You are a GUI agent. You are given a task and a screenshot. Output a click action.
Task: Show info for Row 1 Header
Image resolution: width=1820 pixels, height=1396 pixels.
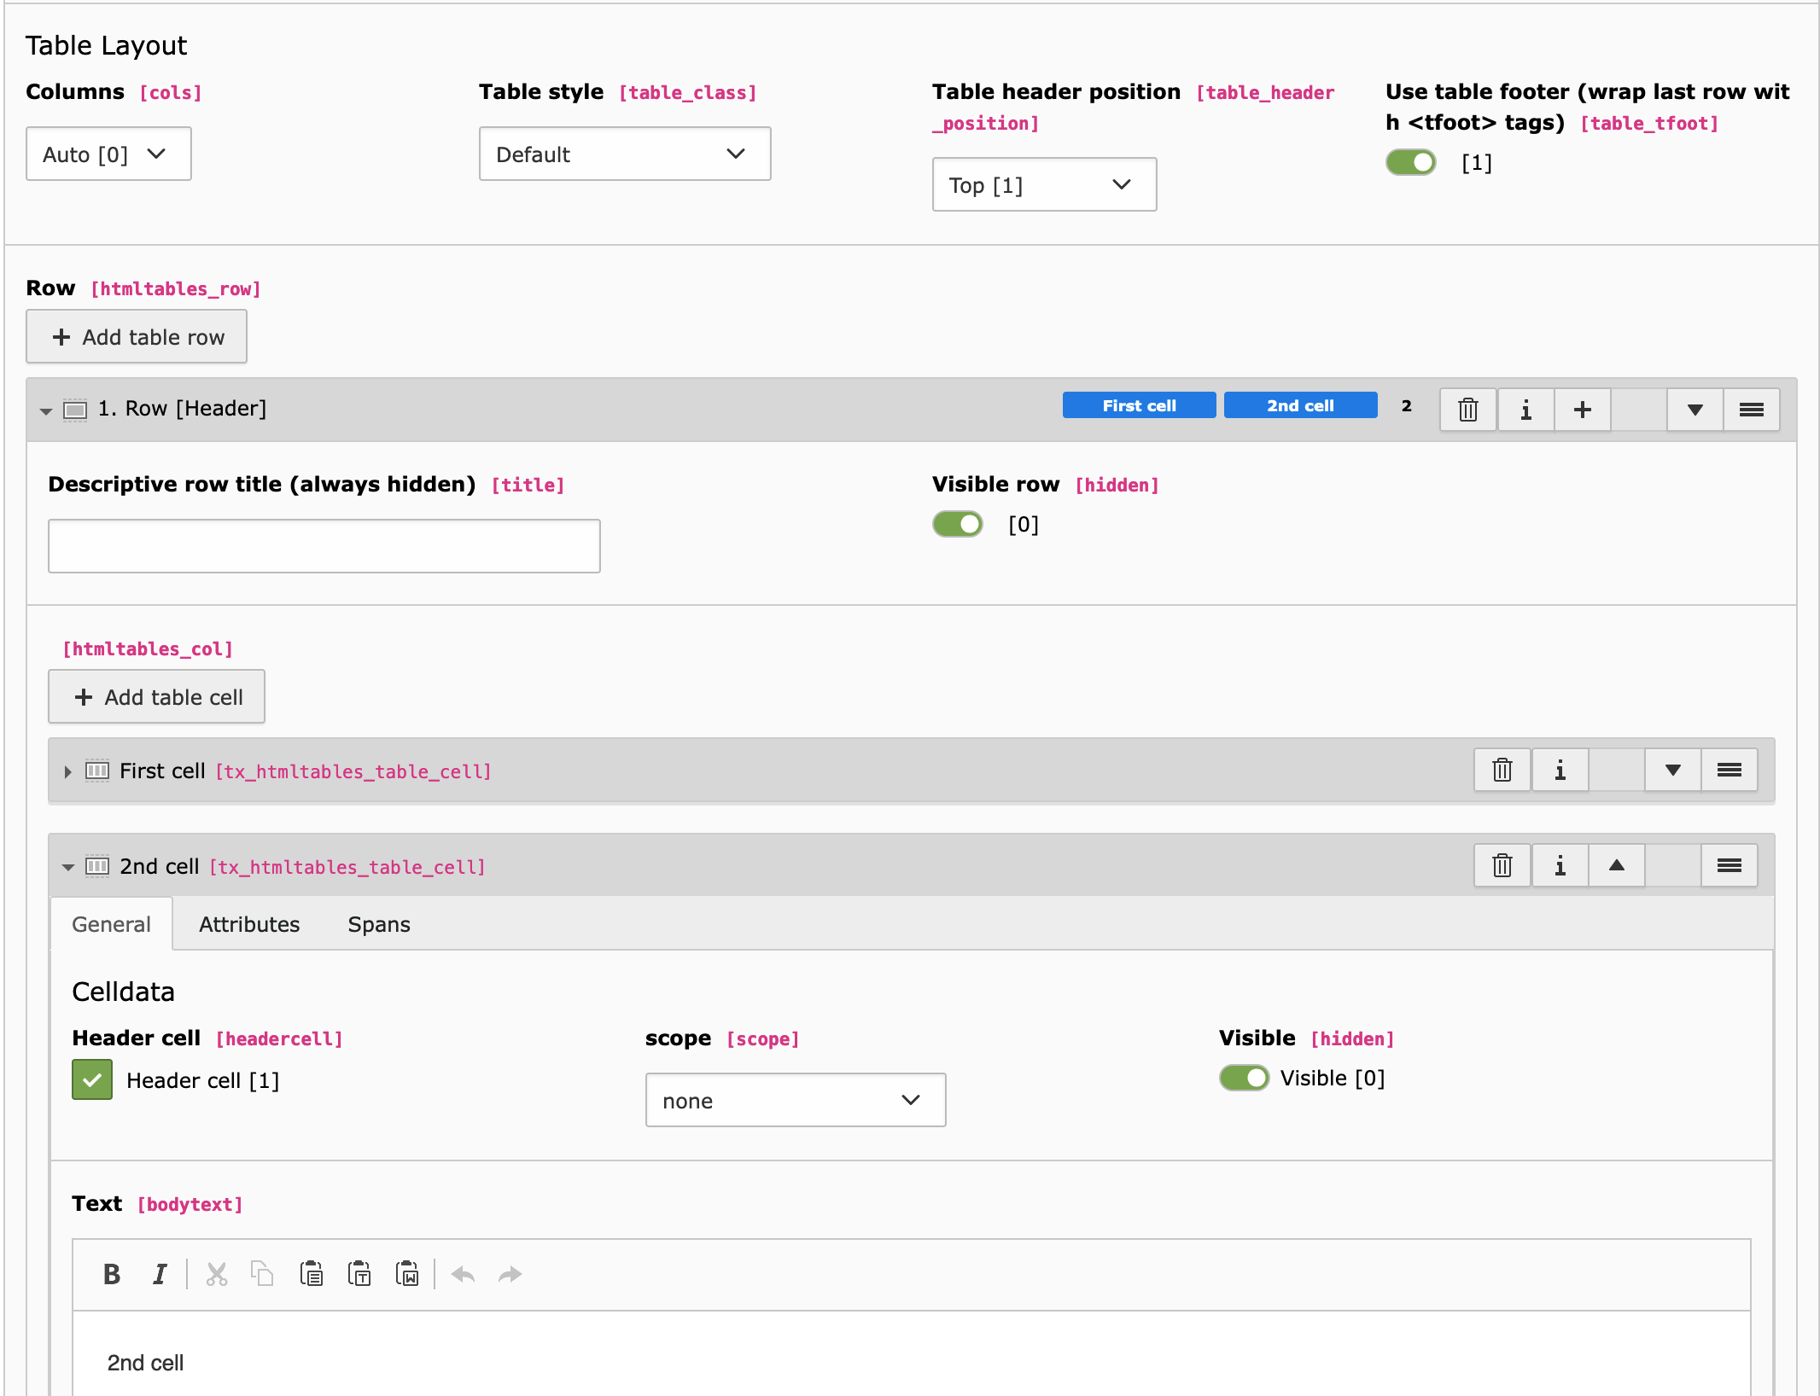(1525, 410)
